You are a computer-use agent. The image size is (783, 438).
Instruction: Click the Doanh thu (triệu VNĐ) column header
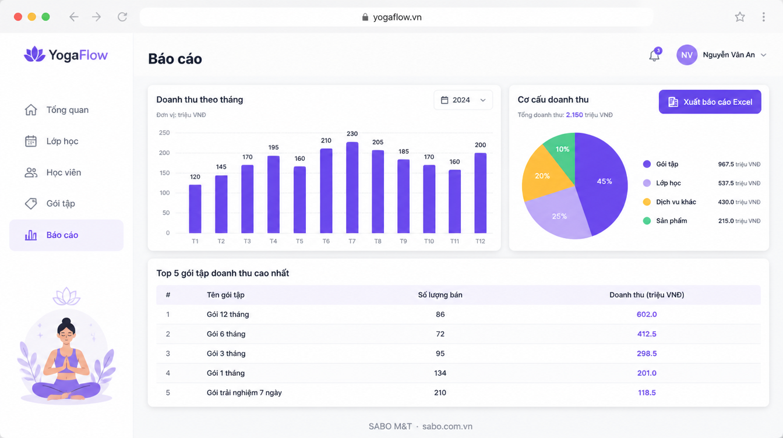(647, 295)
